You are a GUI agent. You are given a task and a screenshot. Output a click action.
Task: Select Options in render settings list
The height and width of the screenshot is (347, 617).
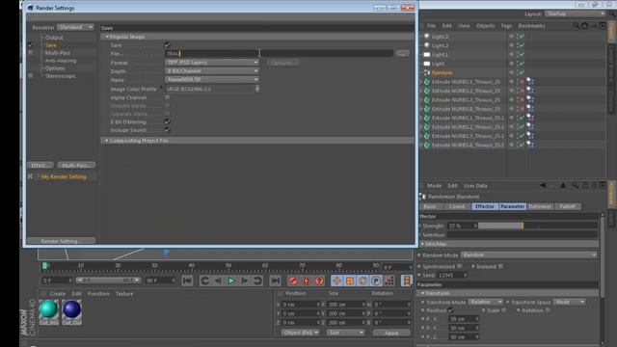click(x=55, y=68)
